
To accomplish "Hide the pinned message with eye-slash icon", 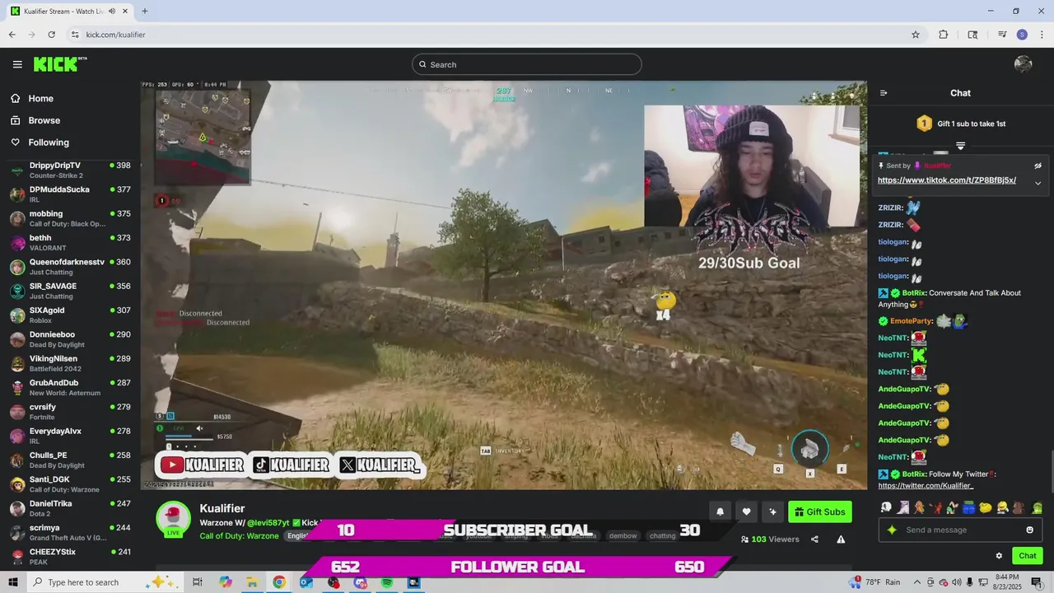I will pyautogui.click(x=1038, y=166).
